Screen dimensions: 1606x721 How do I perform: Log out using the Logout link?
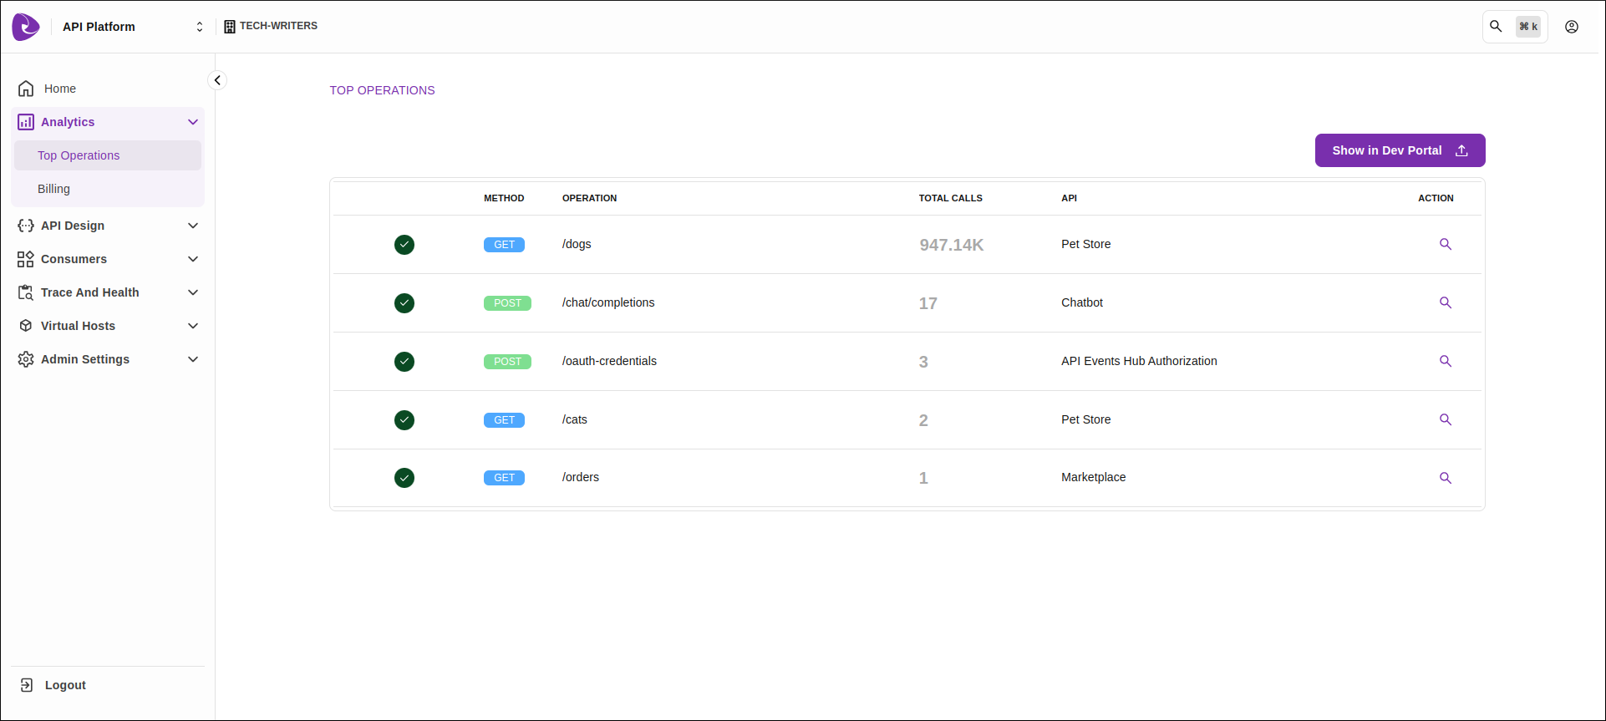(x=64, y=685)
